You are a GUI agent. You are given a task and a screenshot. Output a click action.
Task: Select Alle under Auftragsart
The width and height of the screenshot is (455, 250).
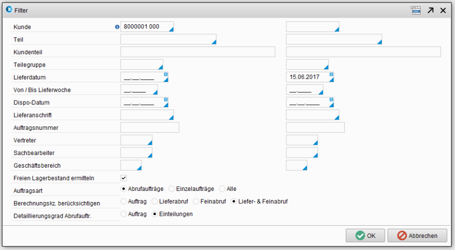[x=222, y=189]
